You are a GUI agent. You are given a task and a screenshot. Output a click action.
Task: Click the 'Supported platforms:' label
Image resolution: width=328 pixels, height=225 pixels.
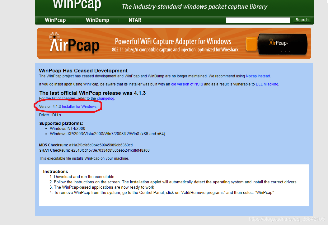point(61,123)
